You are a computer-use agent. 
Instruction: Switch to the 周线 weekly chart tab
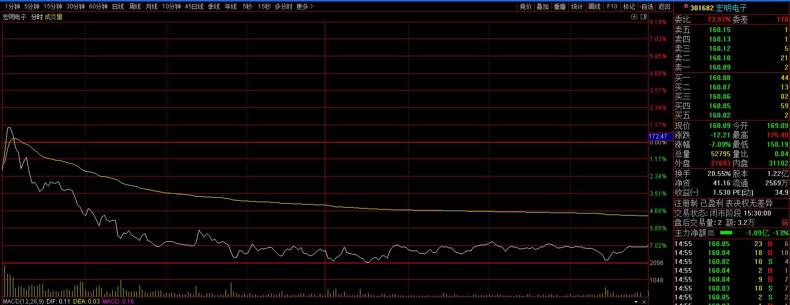(x=135, y=6)
